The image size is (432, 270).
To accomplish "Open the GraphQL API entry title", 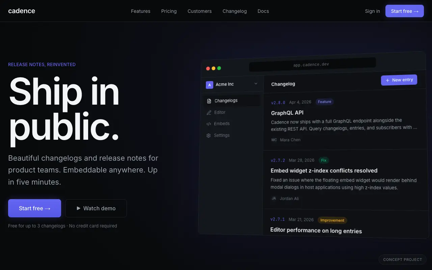I will (287, 113).
